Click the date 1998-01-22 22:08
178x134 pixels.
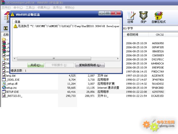pos(137,92)
